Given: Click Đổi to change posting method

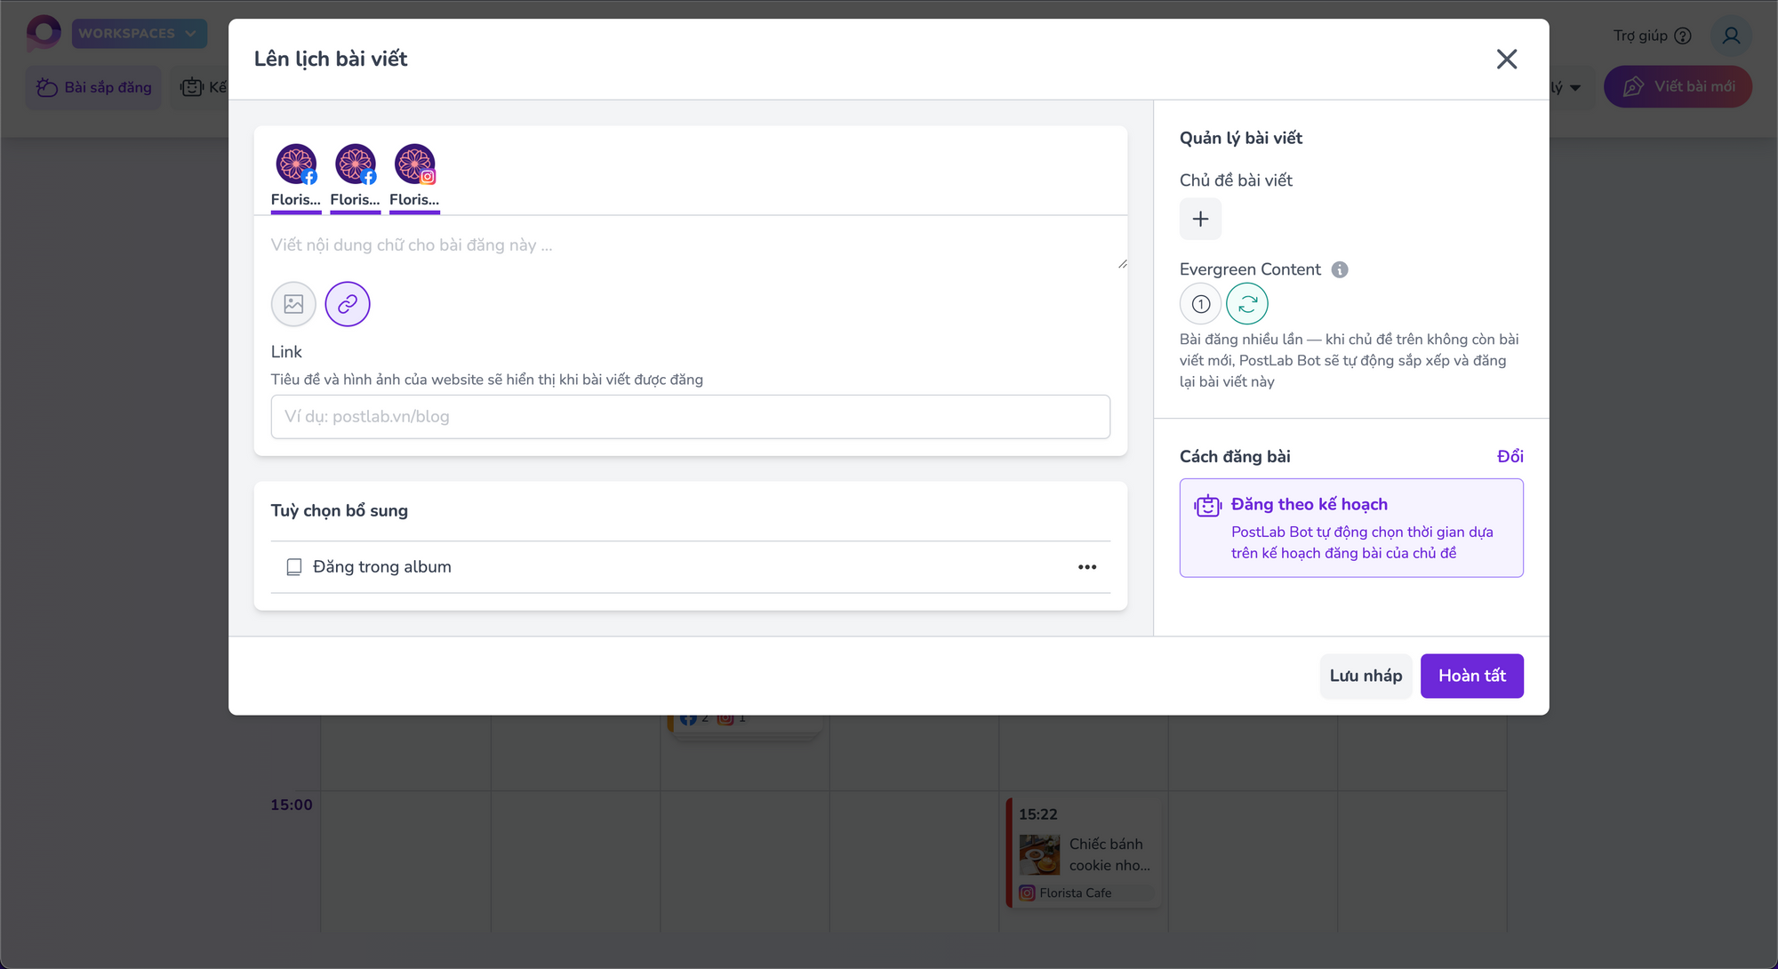Looking at the screenshot, I should pos(1510,456).
